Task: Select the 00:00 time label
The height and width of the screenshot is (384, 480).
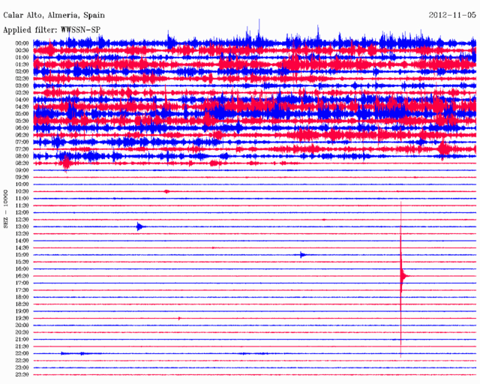Action: [22, 43]
